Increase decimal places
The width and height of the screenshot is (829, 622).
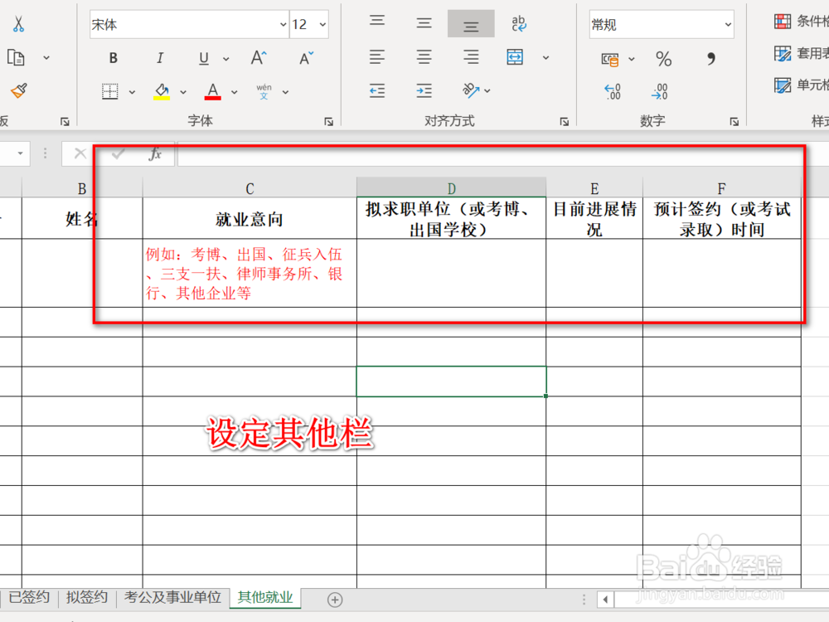coord(613,91)
